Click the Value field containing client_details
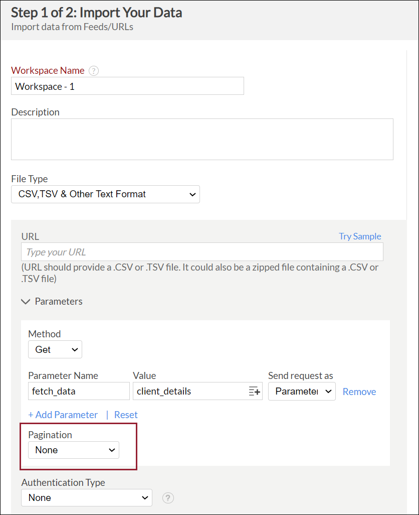Screen dimensions: 419x515 tap(190, 392)
